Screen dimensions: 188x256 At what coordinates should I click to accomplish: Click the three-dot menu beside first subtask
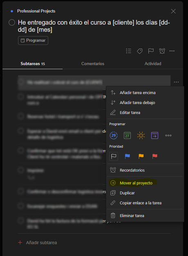tap(176, 82)
